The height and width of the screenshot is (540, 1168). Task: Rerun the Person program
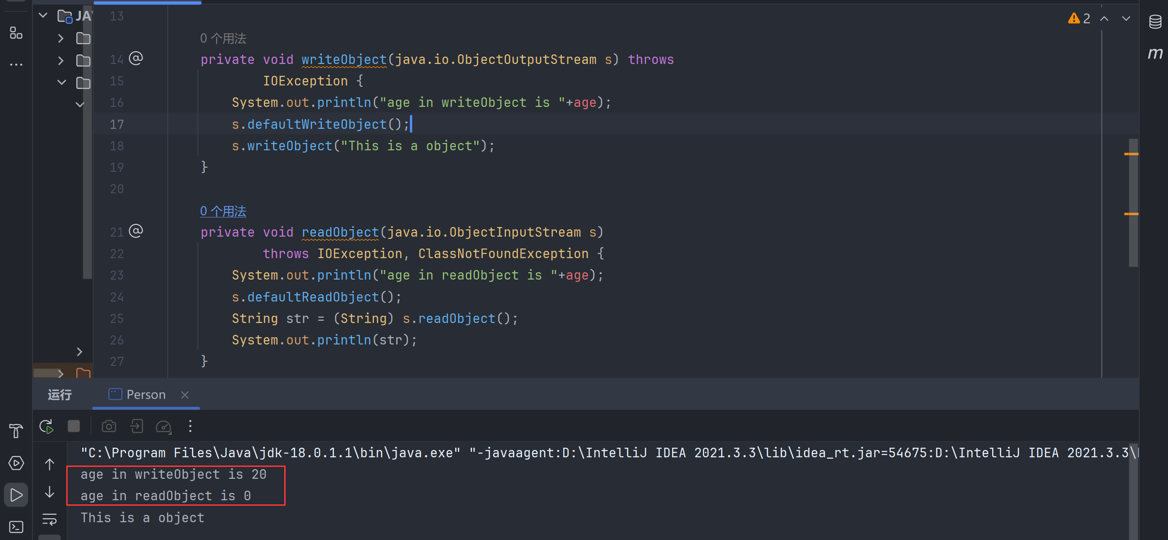click(x=47, y=426)
